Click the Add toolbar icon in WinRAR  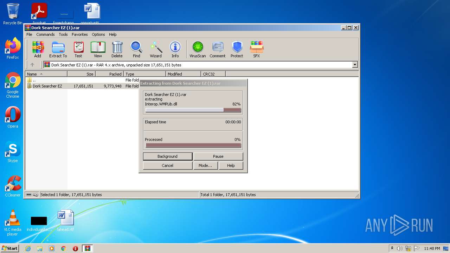tap(38, 49)
